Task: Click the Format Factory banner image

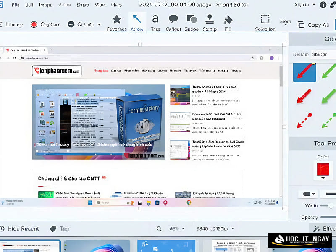Action: 99,122
